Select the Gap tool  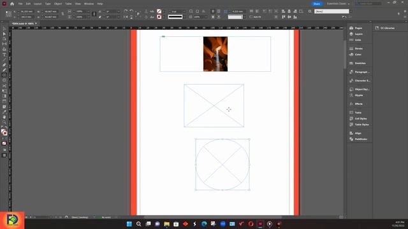[4, 44]
